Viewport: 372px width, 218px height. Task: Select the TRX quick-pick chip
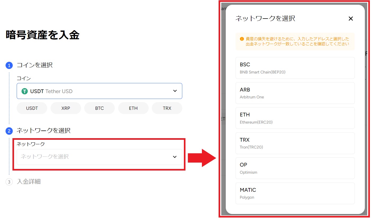point(167,108)
